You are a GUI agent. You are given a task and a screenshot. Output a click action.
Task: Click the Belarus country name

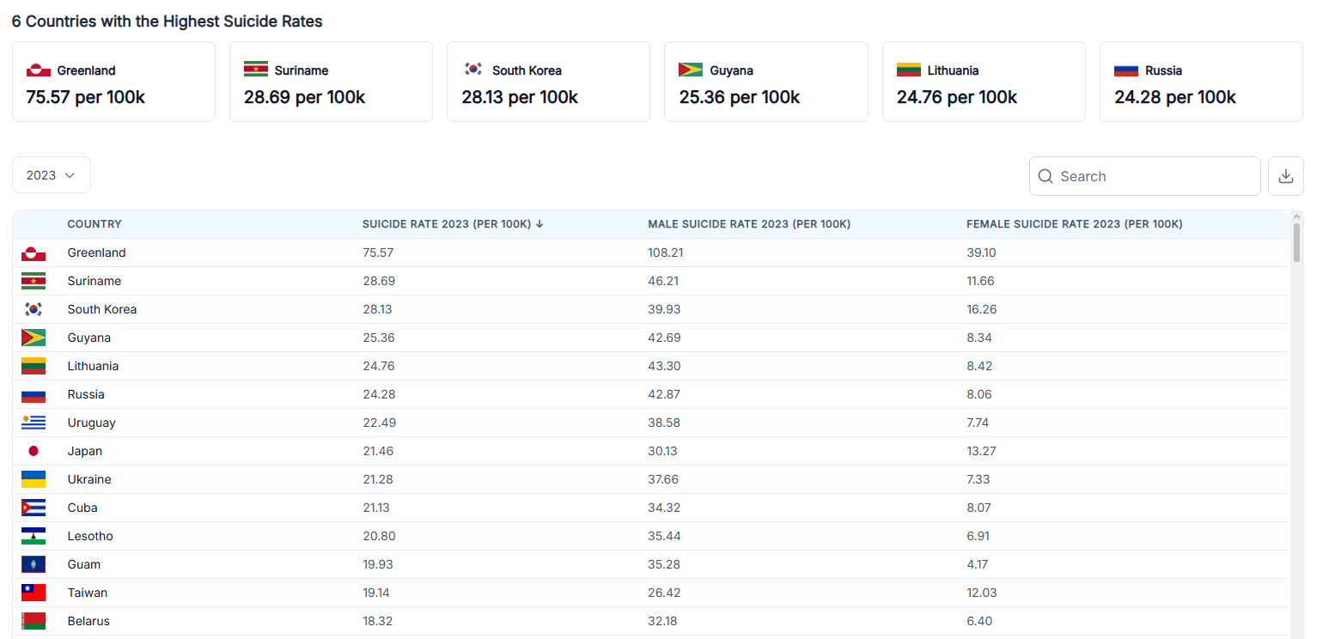pyautogui.click(x=88, y=621)
